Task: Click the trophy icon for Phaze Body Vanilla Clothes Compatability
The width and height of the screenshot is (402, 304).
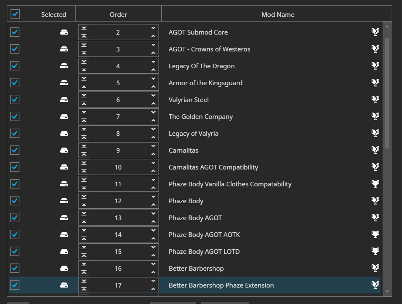Action: coord(375,184)
